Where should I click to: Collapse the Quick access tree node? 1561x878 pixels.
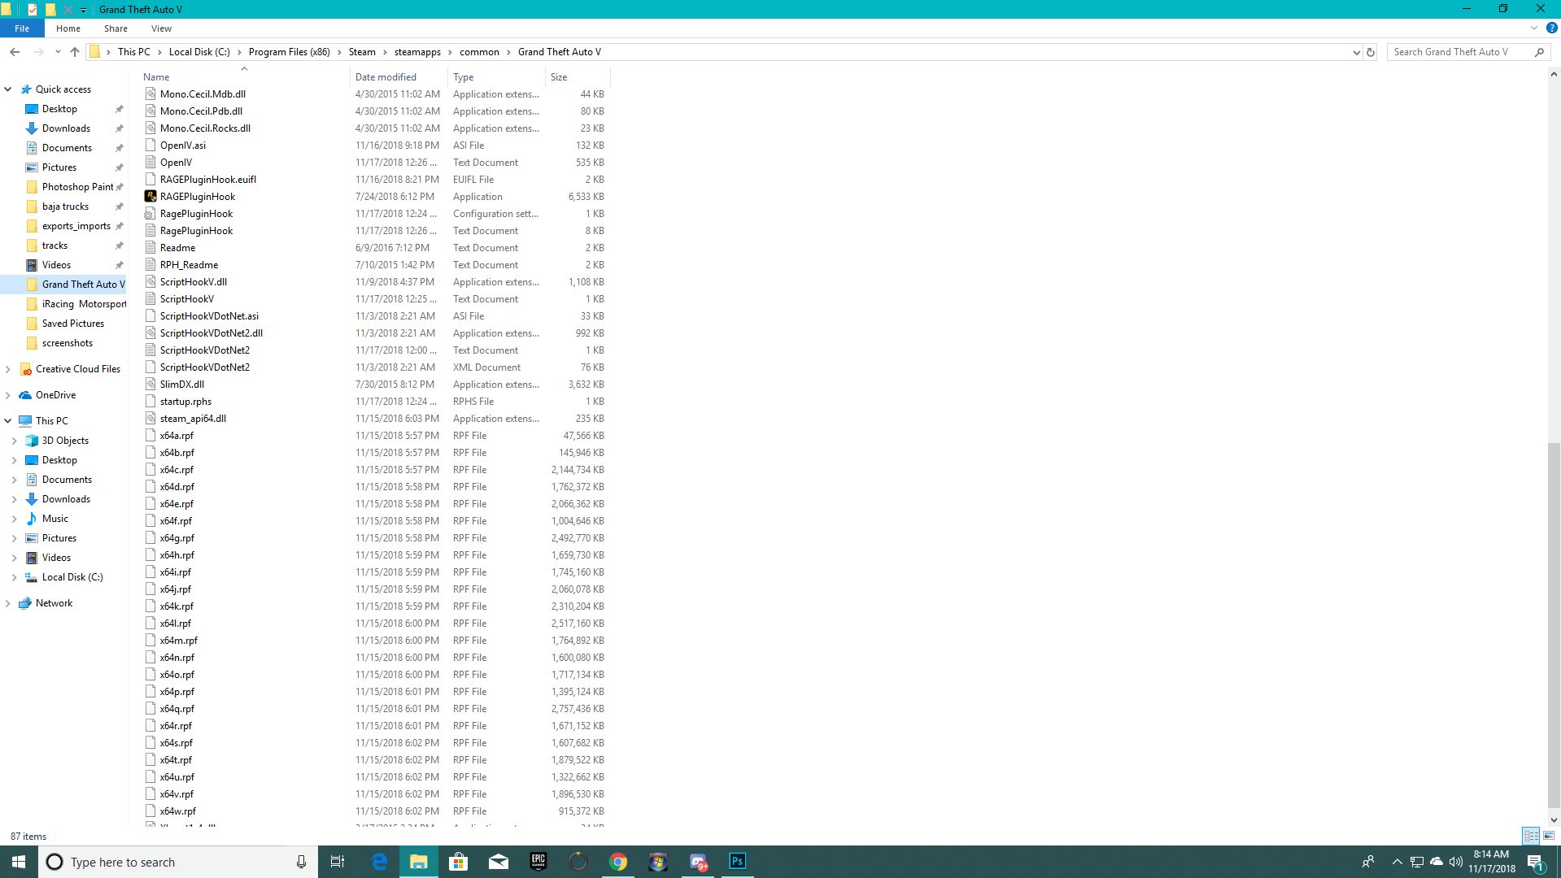click(x=8, y=89)
